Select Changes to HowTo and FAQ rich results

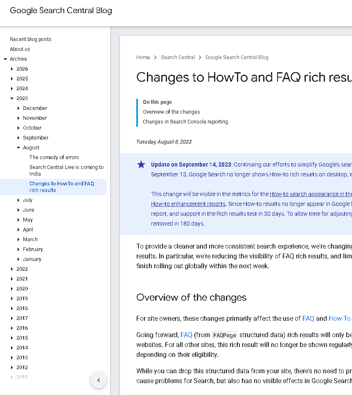[x=61, y=187]
